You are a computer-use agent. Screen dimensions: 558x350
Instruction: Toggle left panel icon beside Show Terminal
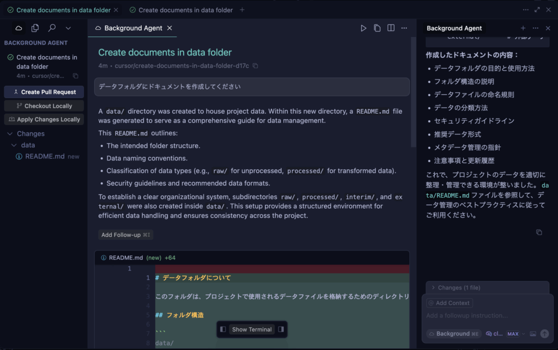(223, 329)
